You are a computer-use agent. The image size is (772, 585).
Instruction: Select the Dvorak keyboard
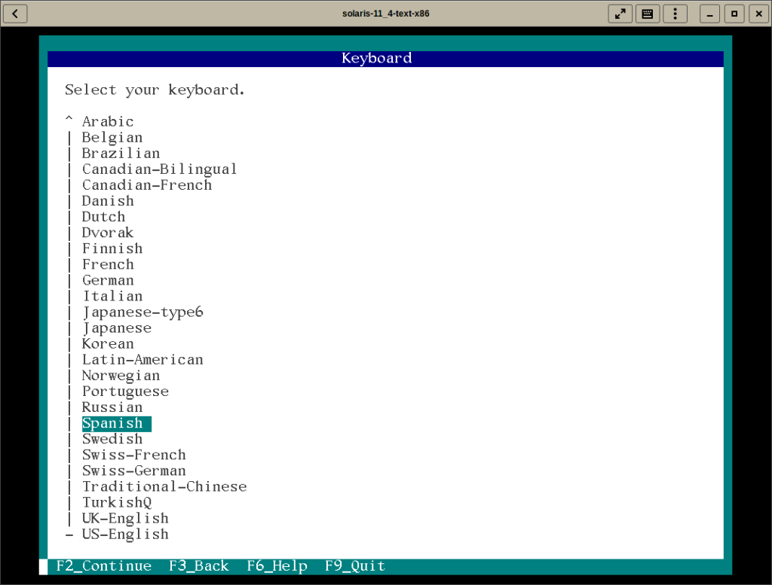pyautogui.click(x=108, y=233)
